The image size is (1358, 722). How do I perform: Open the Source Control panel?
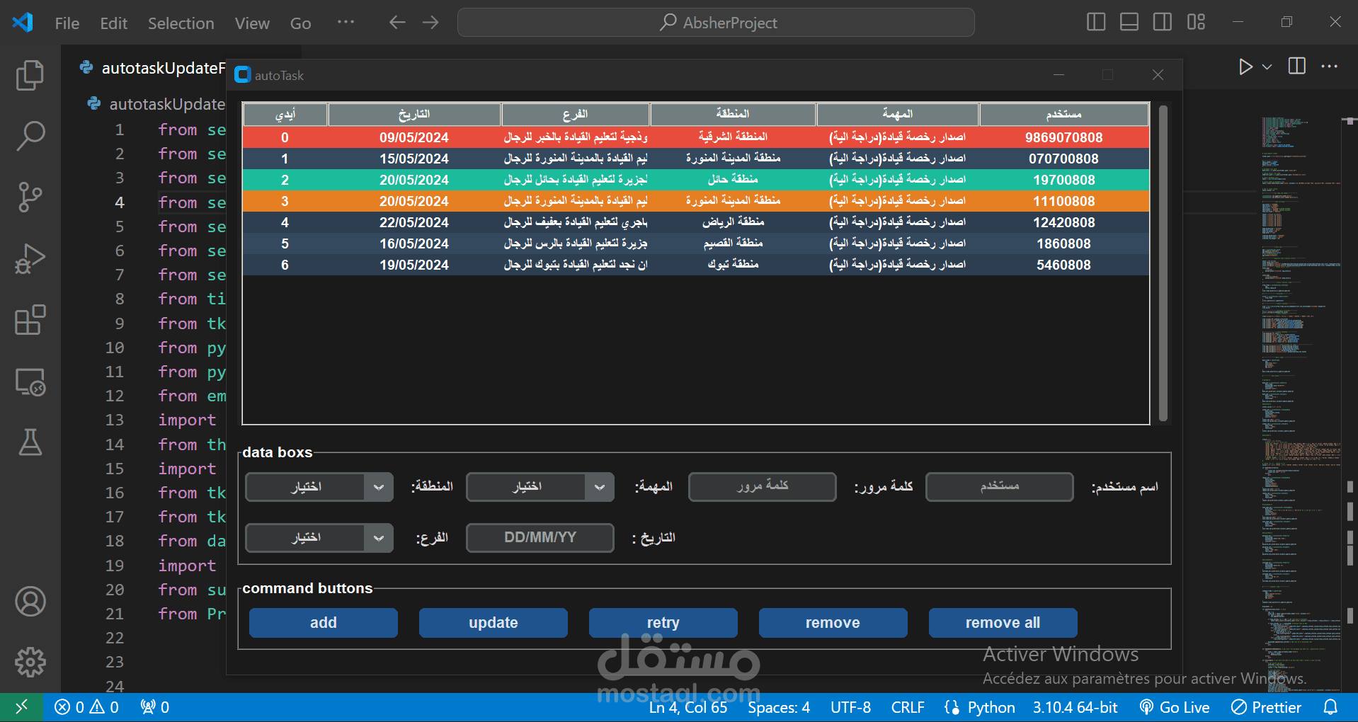pyautogui.click(x=30, y=197)
